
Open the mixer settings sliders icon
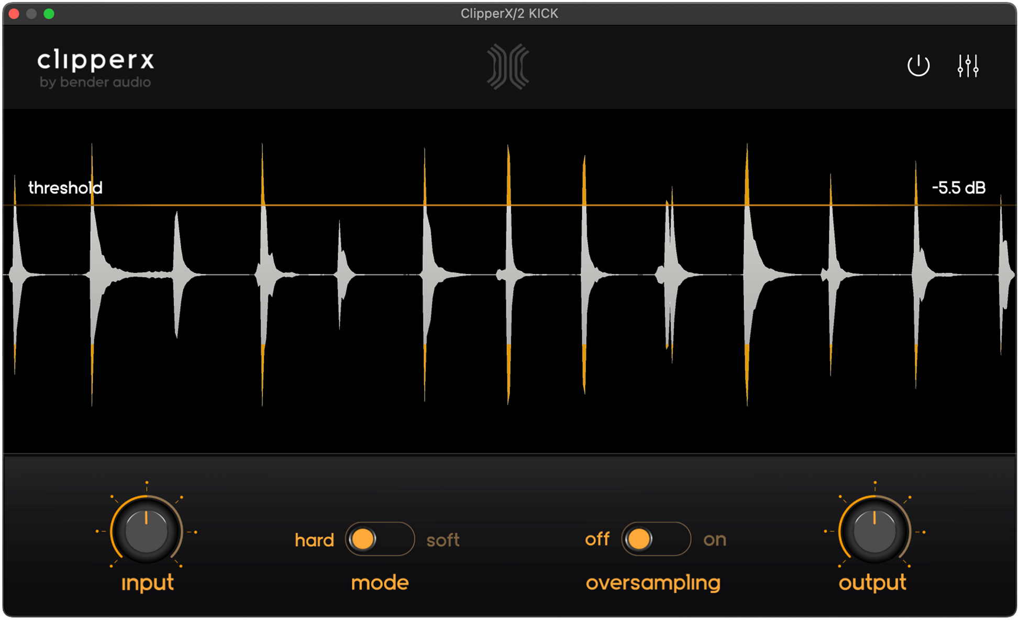click(968, 66)
